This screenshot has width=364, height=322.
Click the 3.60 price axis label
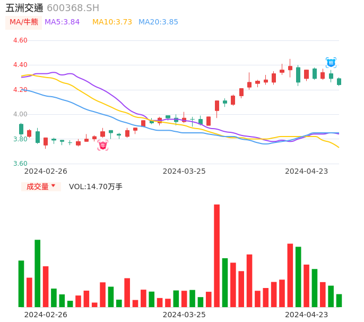(x=20, y=164)
